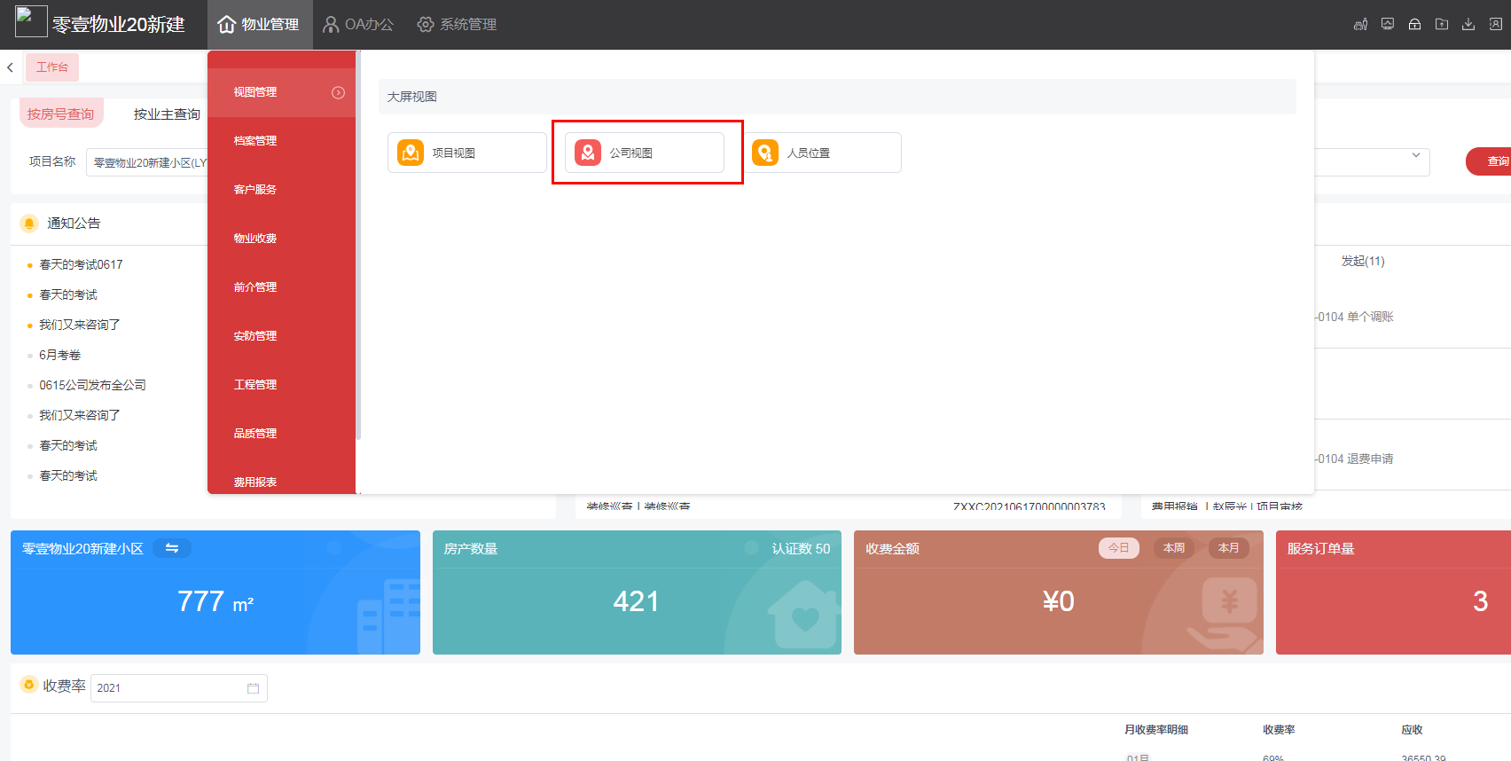Select 视图管理 in the red sidebar

(282, 92)
